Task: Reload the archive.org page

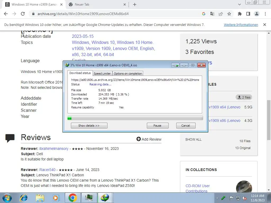Action: [23, 14]
